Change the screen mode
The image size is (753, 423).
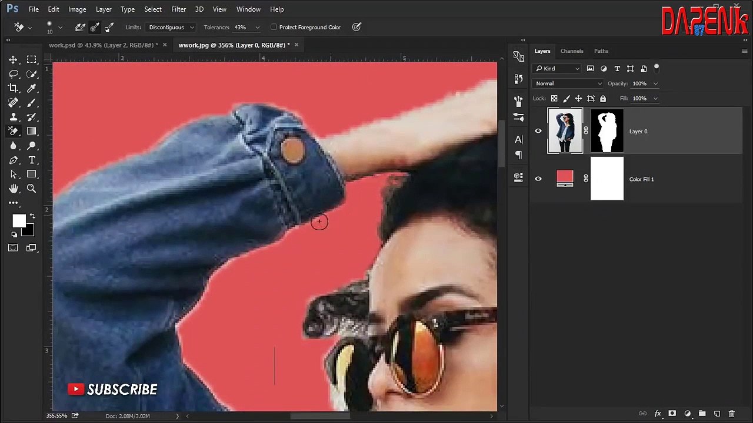tap(32, 248)
